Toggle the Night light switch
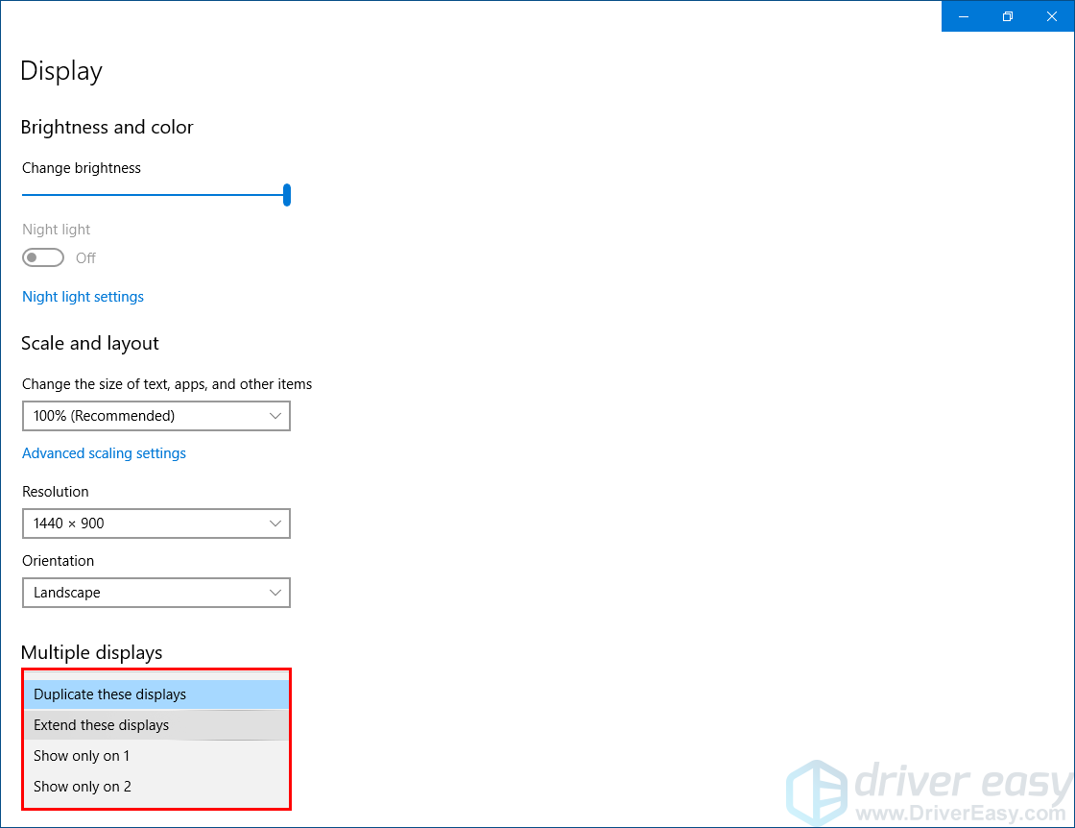Viewport: 1075px width, 828px height. point(43,257)
